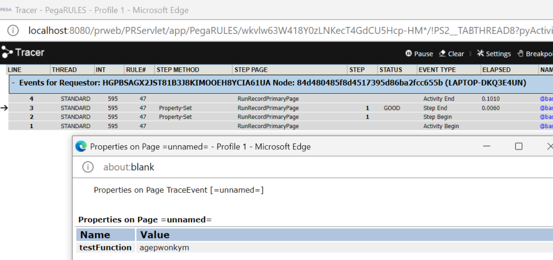553x260 pixels.
Task: Open trace line 4 Activity End row
Action: pyautogui.click(x=280, y=99)
